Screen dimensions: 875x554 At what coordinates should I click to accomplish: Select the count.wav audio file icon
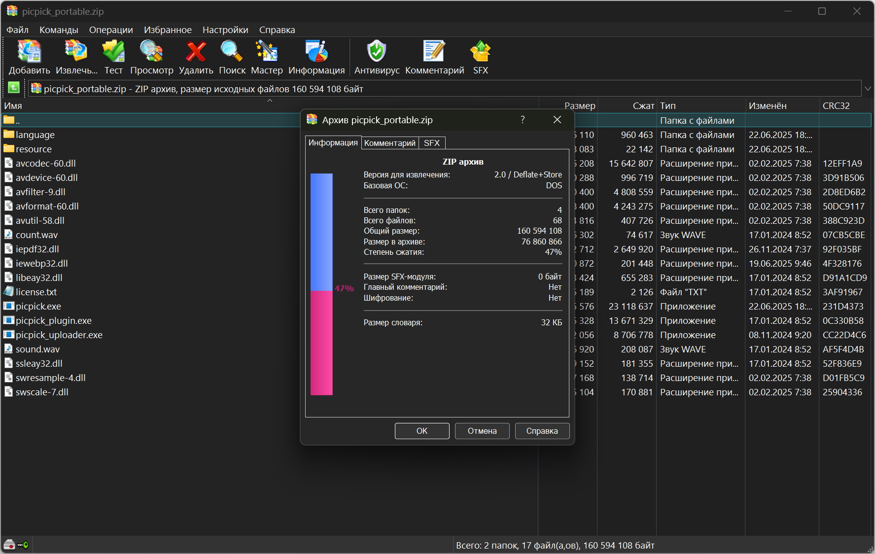pos(9,234)
